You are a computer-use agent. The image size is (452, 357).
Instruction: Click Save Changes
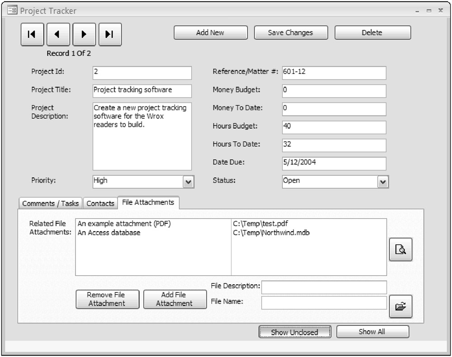[x=290, y=32]
